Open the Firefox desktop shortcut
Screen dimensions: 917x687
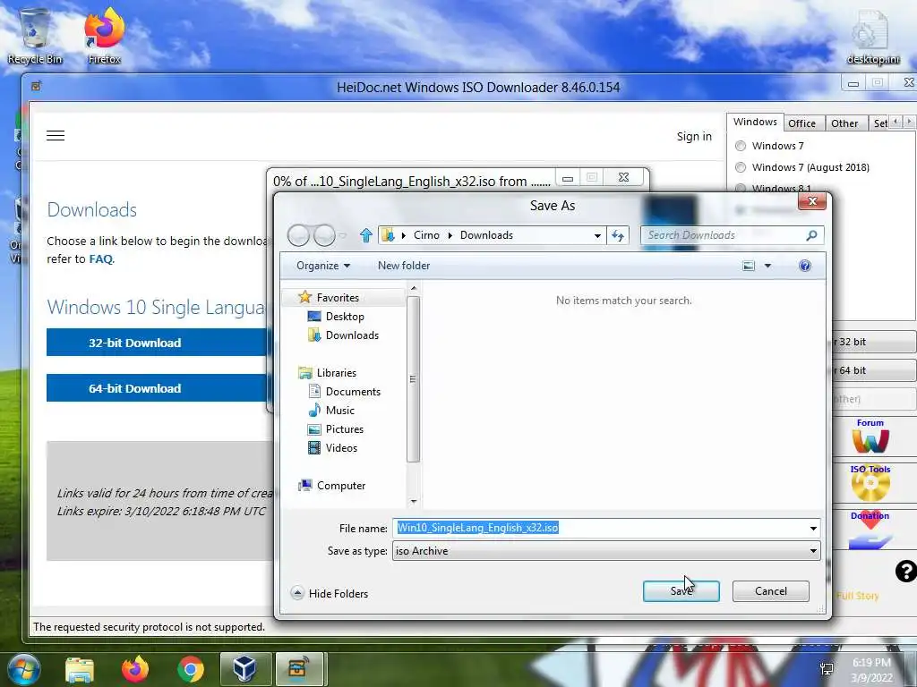(104, 36)
